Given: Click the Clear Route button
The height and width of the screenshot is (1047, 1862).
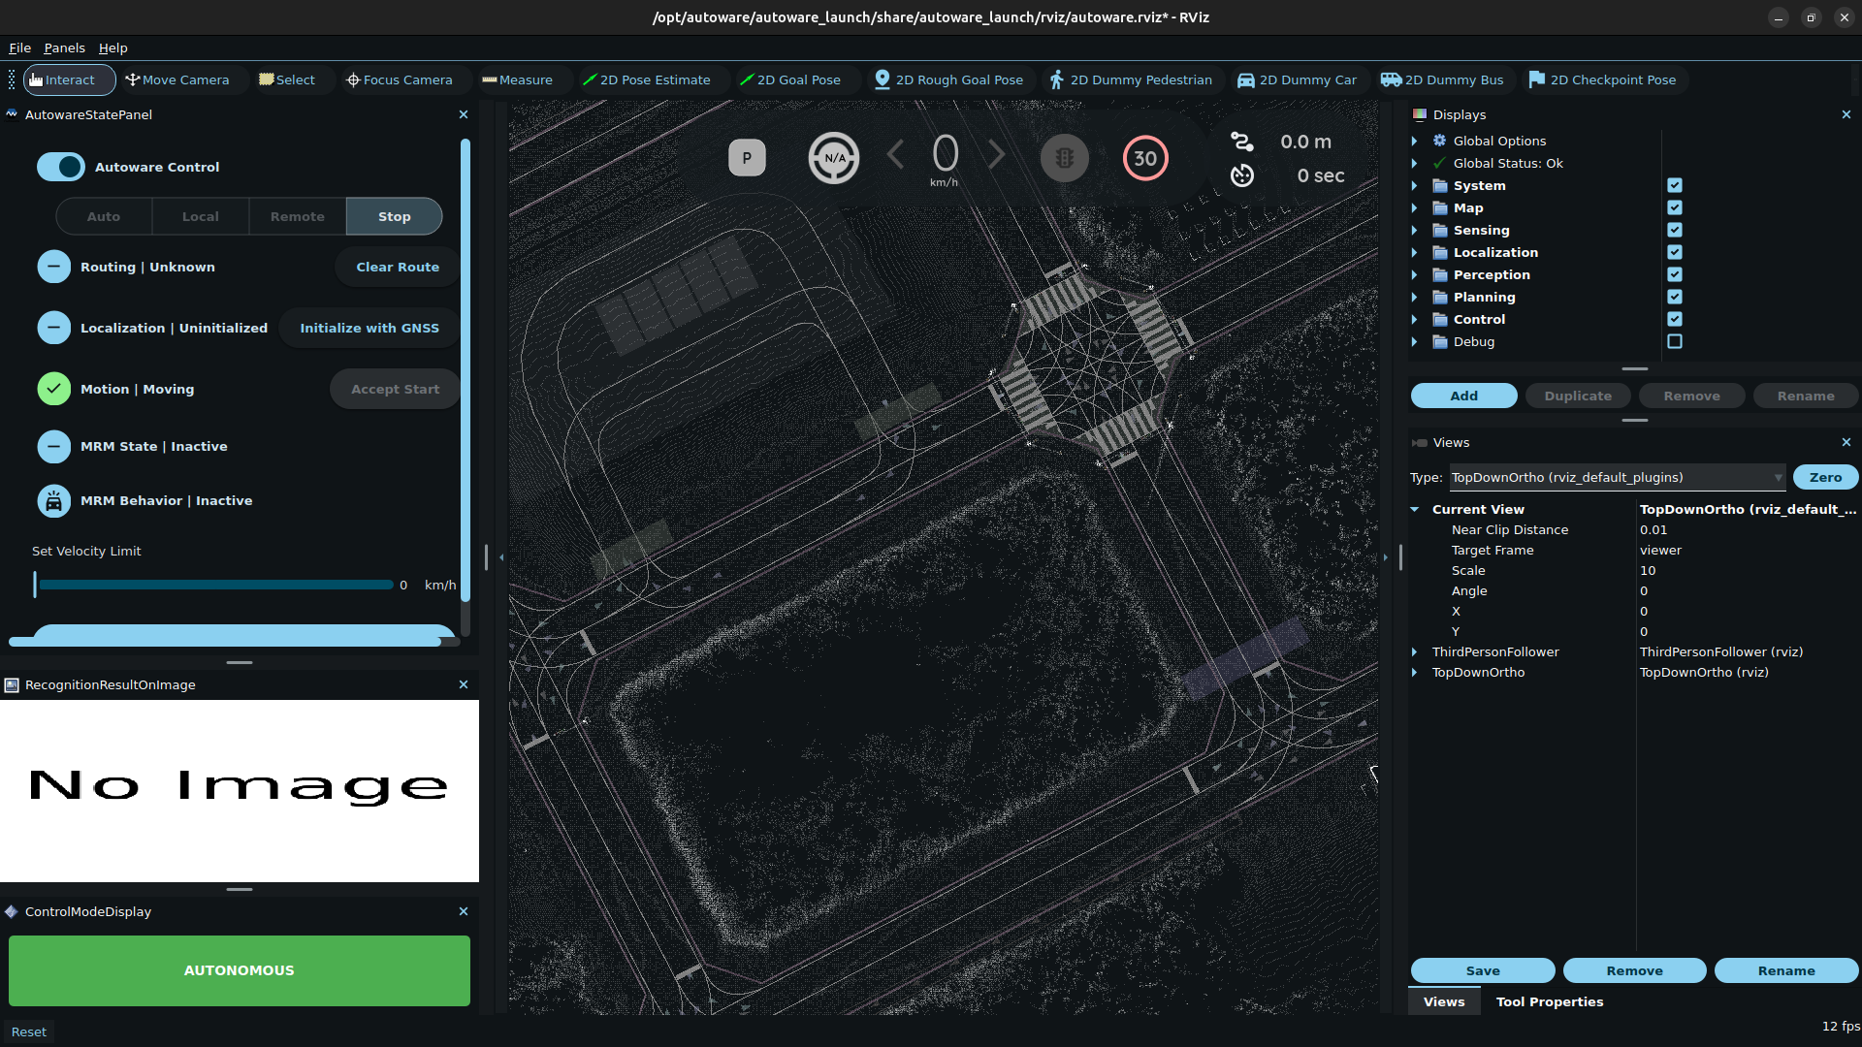Looking at the screenshot, I should coord(398,267).
